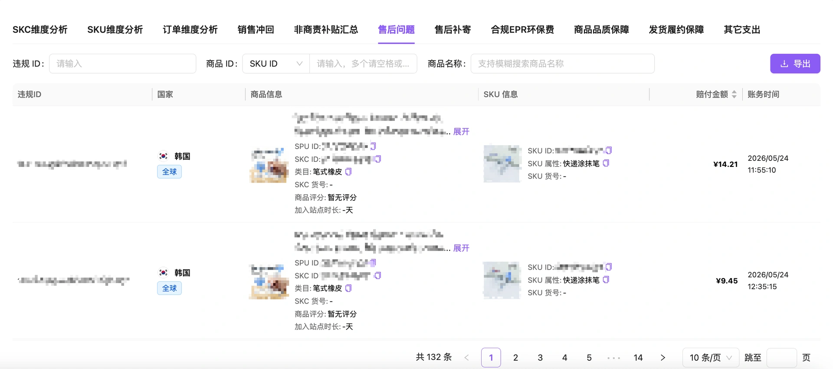Copy SKU attribute 快递涂抹笔 in the ¥14.21 row
The height and width of the screenshot is (369, 833).
(606, 163)
